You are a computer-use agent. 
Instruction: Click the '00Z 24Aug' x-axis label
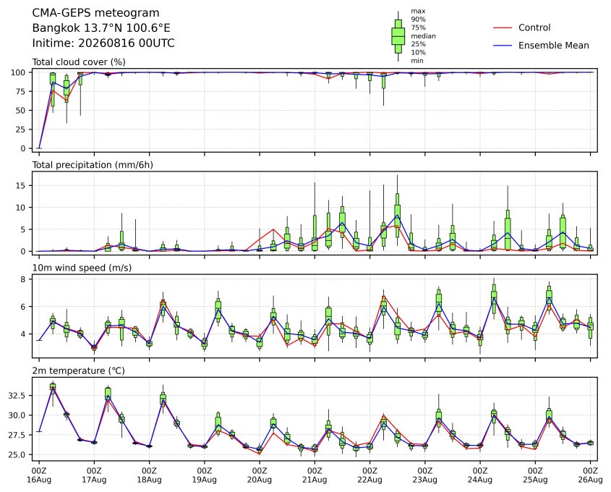(x=480, y=475)
